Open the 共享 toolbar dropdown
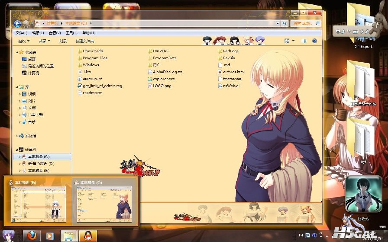388x242 pixels. (x=44, y=41)
